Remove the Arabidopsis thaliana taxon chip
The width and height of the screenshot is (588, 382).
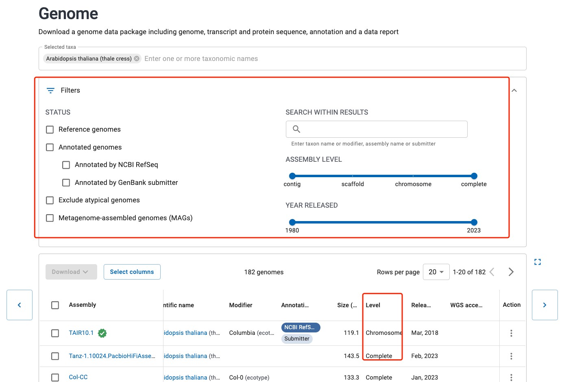tap(137, 59)
